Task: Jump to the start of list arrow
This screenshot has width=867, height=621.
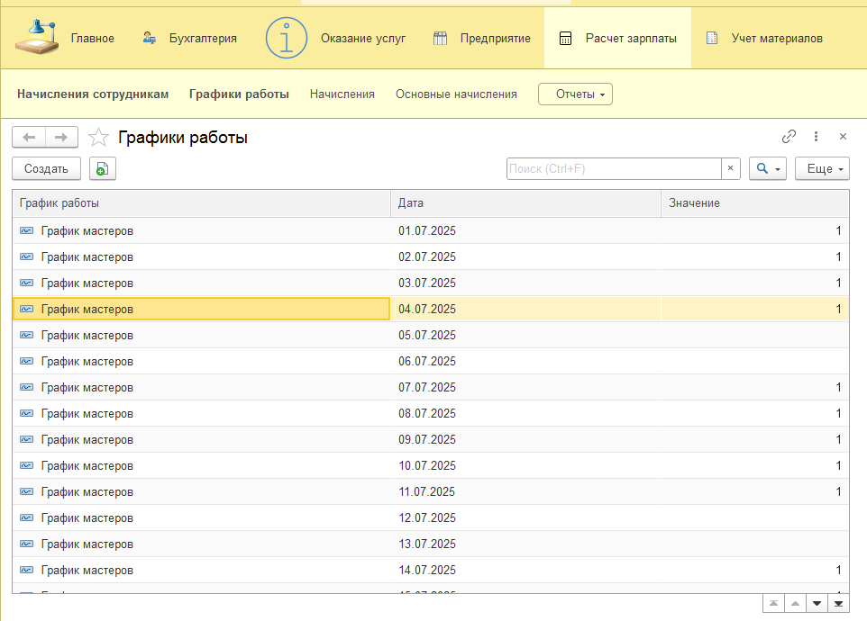Action: click(774, 603)
